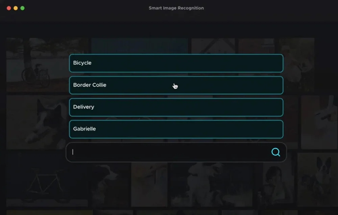Click the Smart Image Recognition window title
Screen dimensions: 338x215
pos(176,8)
